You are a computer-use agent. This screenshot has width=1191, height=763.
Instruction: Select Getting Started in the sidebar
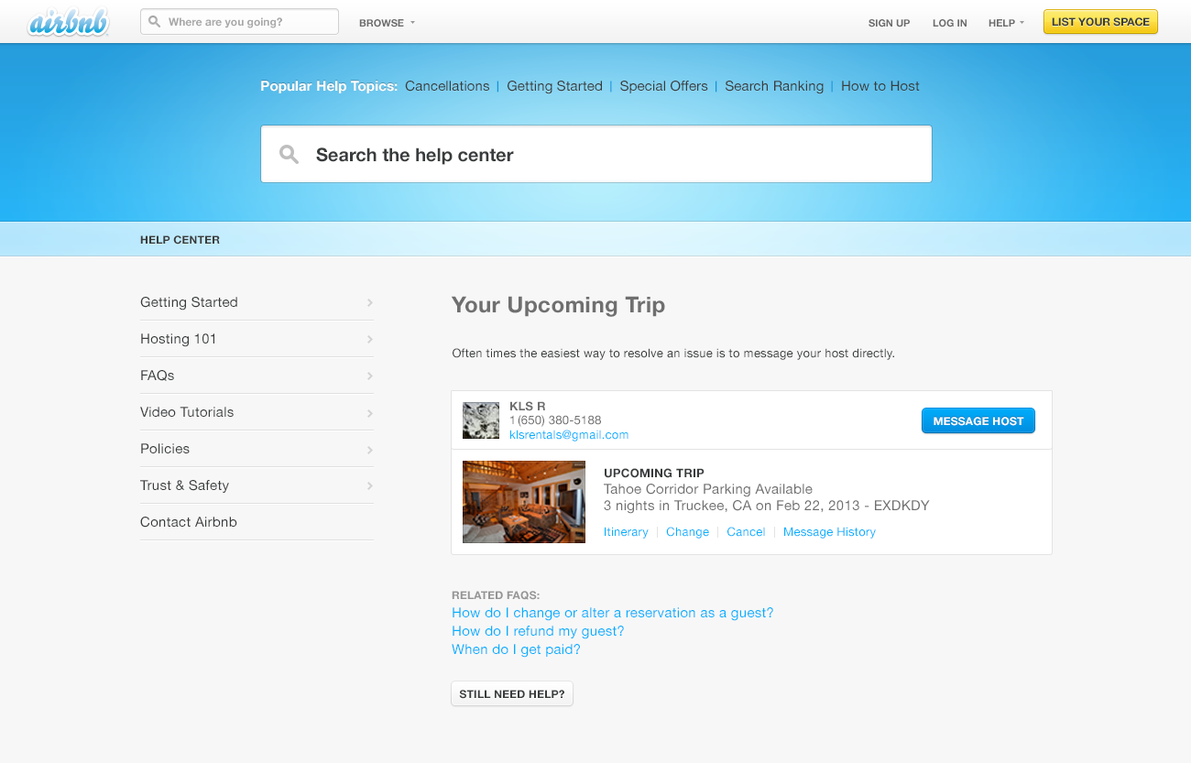(257, 302)
